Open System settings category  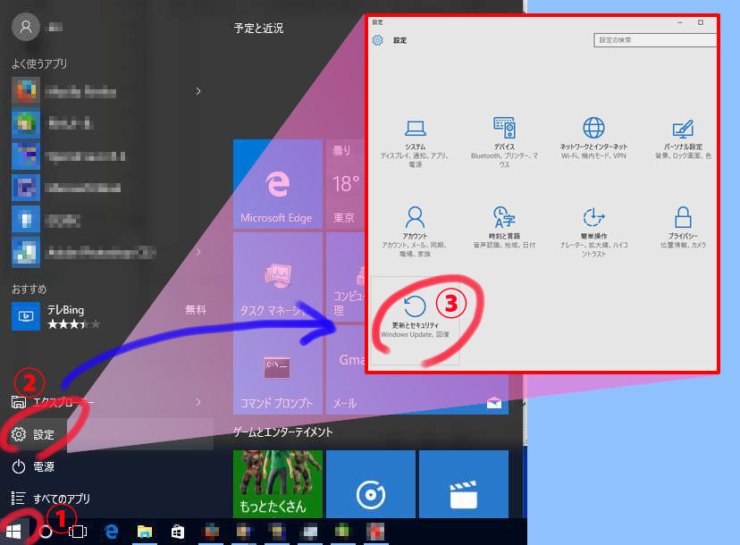coord(415,138)
